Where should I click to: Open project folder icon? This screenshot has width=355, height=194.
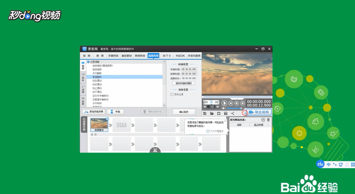pyautogui.click(x=212, y=113)
